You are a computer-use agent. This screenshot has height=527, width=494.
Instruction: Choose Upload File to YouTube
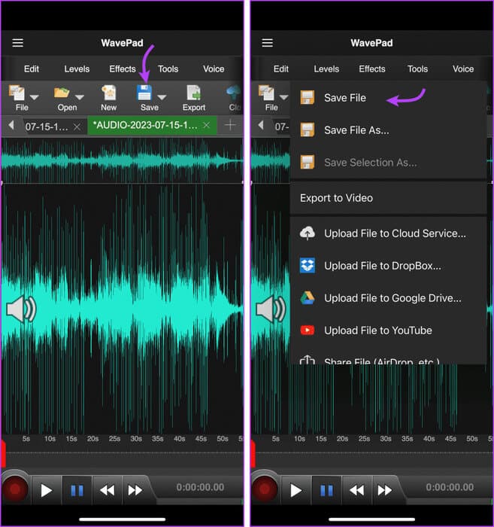click(388, 330)
